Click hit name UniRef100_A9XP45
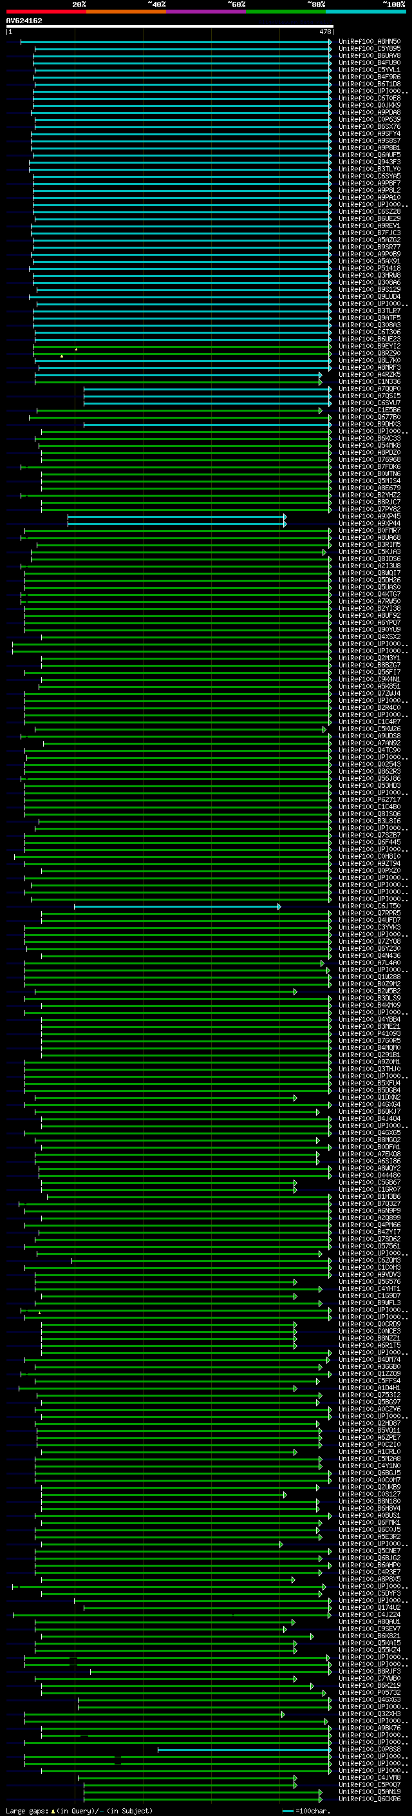The width and height of the screenshot is (412, 1816). pyautogui.click(x=370, y=517)
